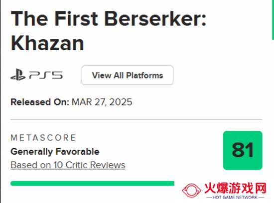
Task: Click the red eye watermark logo
Action: point(191,191)
